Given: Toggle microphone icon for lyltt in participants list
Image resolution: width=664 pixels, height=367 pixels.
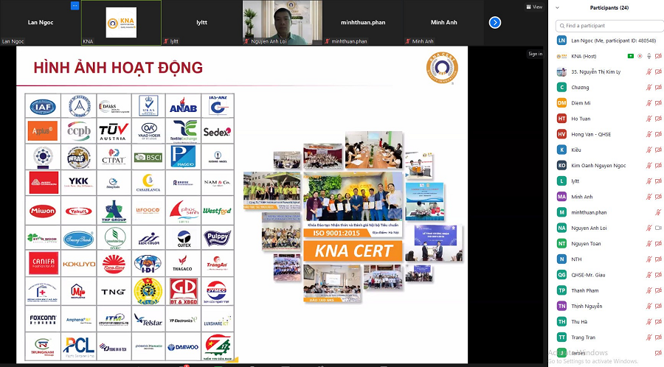Looking at the screenshot, I should [x=649, y=181].
